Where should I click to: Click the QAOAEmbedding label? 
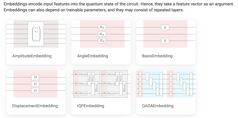pos(157,106)
